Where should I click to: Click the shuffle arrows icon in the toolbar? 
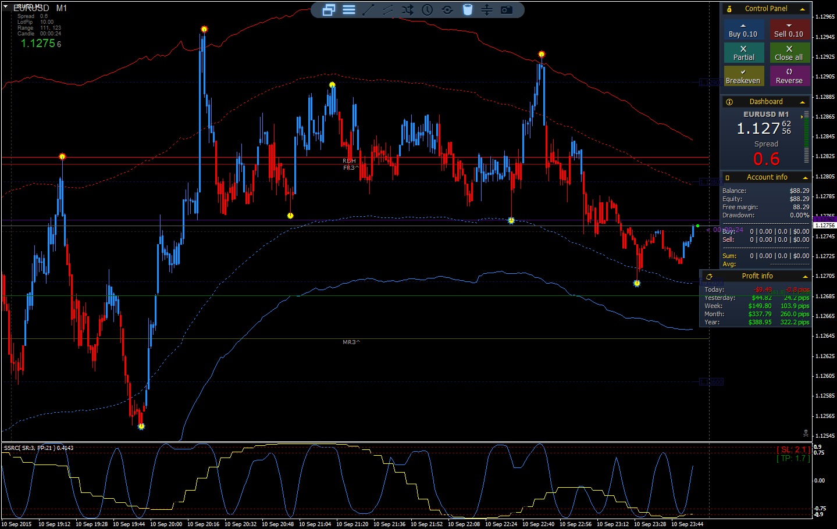pyautogui.click(x=408, y=10)
